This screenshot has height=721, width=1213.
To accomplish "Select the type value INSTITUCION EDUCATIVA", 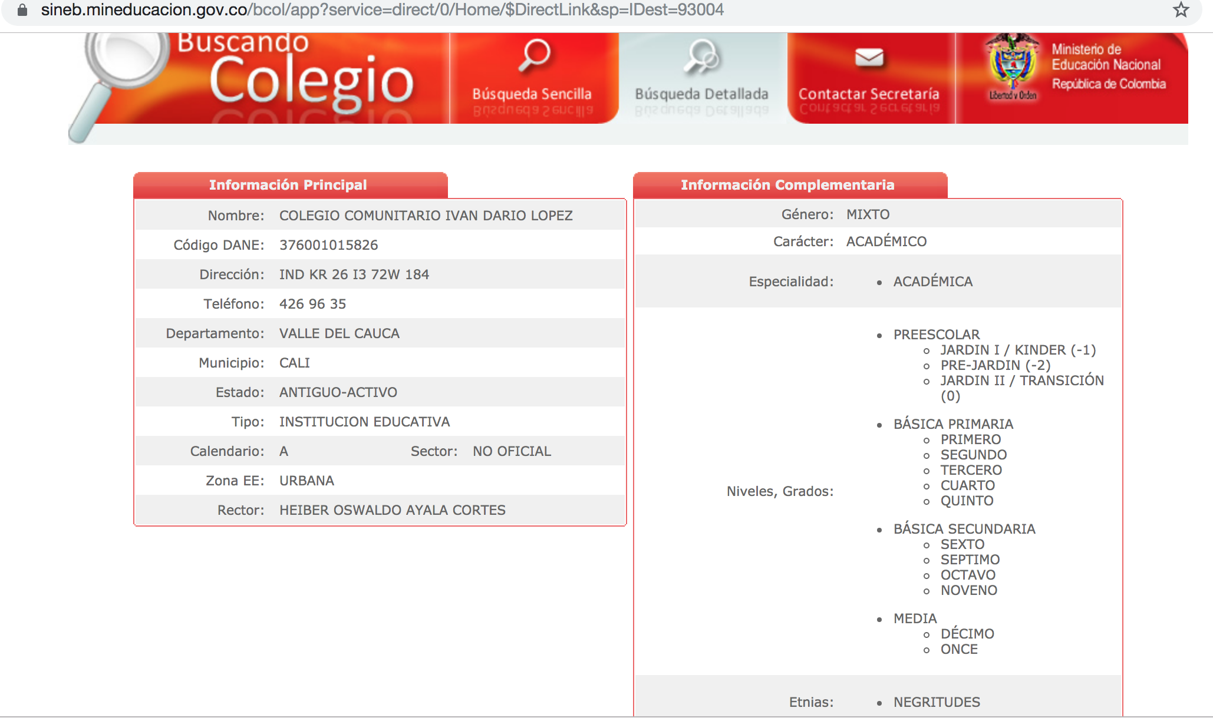I will (x=364, y=422).
